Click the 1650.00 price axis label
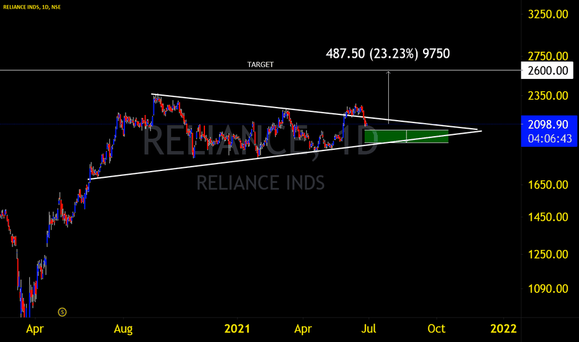This screenshot has width=579, height=342. [x=548, y=185]
